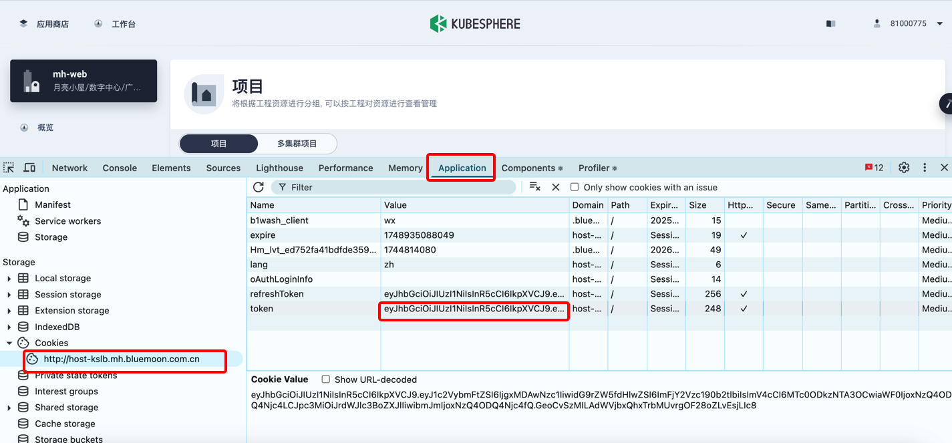Sort cookies by the Size column
952x443 pixels.
(x=705, y=205)
